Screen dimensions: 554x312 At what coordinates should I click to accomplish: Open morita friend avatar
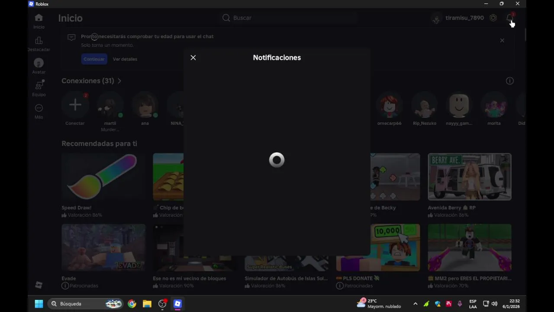(494, 105)
